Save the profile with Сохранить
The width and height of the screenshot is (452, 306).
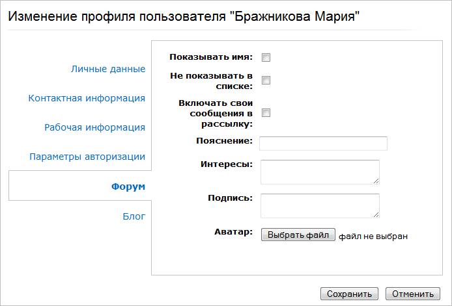tap(349, 294)
